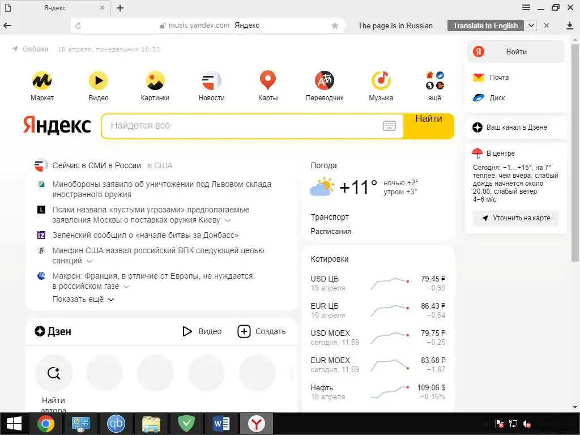This screenshot has height=435, width=580.
Task: Open the Новости service icon
Action: pyautogui.click(x=211, y=80)
